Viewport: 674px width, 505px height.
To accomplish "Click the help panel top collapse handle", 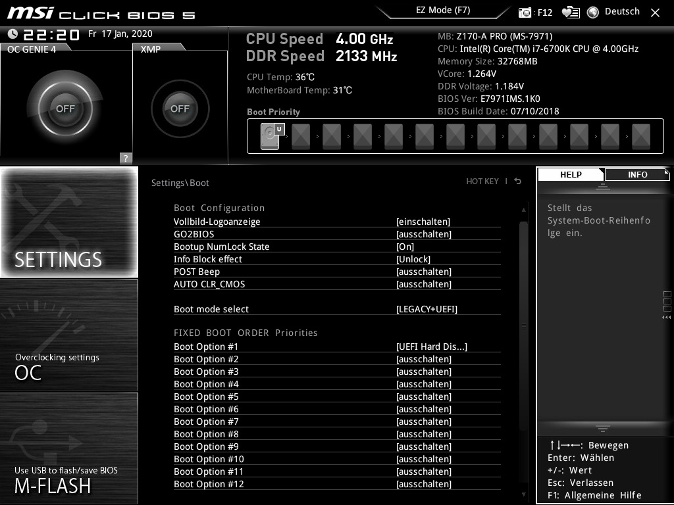I will 603,186.
